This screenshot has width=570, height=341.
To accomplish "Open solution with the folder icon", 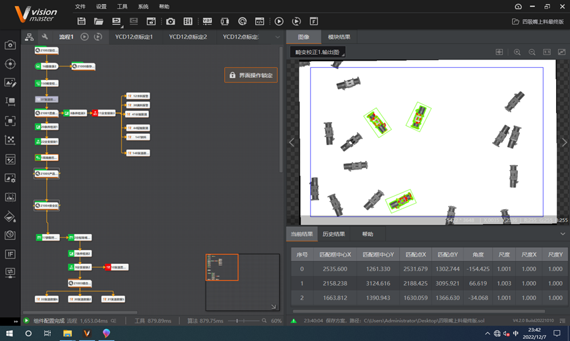I will coord(98,22).
